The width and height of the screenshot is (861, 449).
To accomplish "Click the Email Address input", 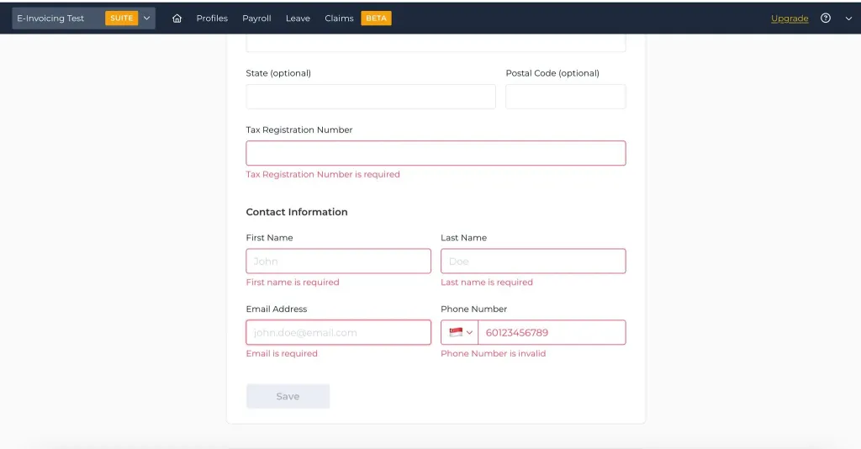I will pyautogui.click(x=338, y=332).
